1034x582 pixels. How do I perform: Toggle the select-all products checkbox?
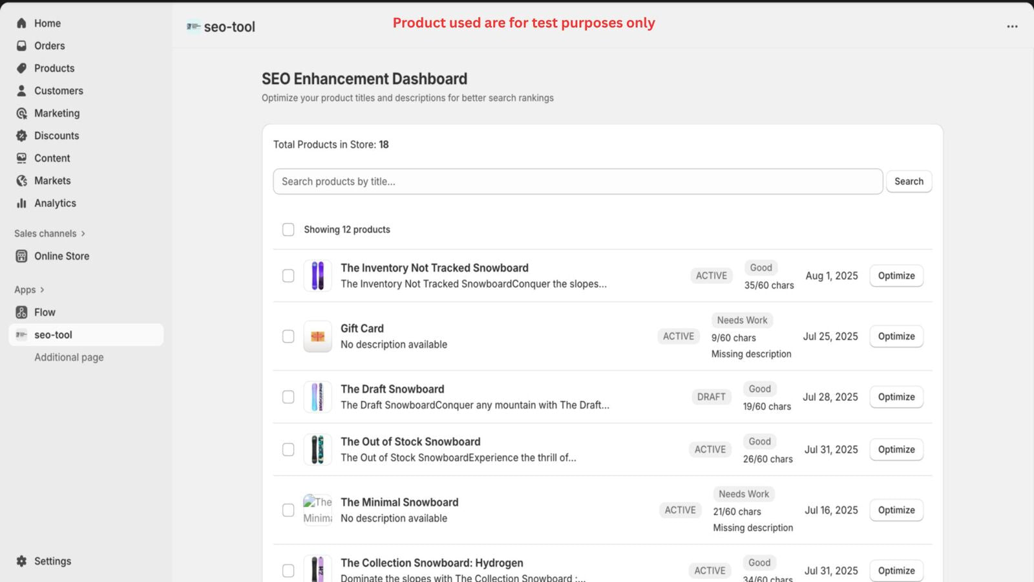(288, 229)
